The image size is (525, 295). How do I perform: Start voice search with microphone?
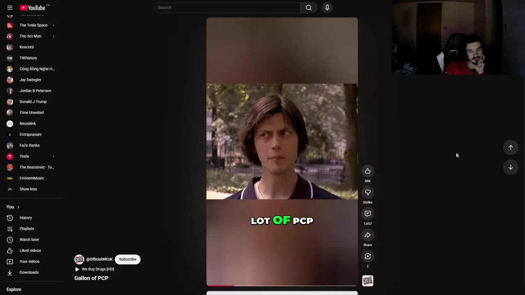coord(327,7)
